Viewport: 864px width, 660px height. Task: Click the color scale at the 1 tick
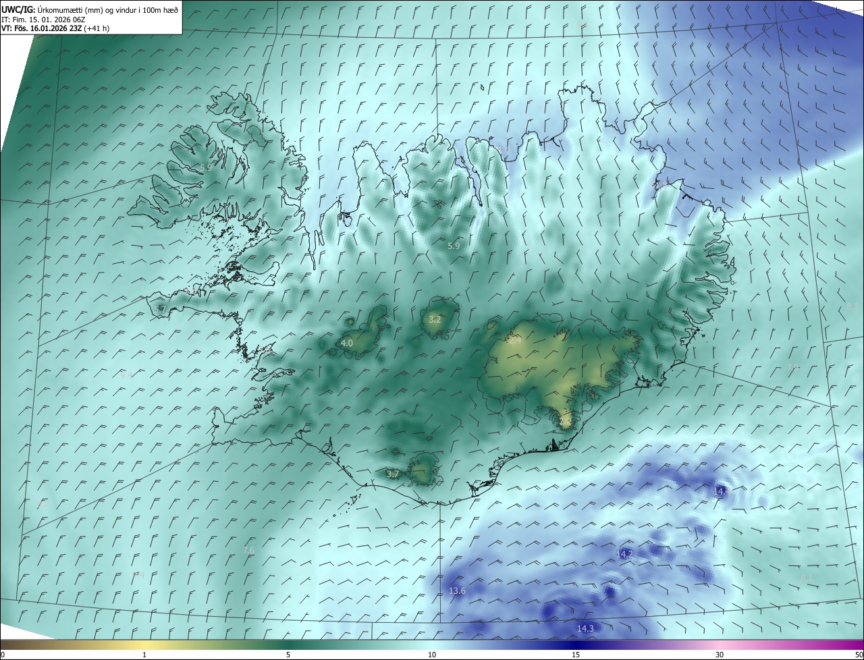click(x=144, y=655)
